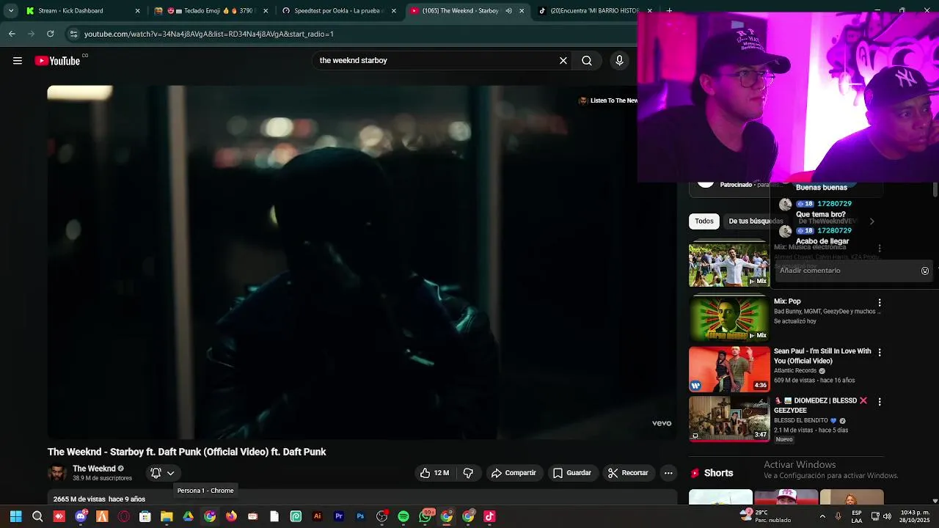This screenshot has width=939, height=528.
Task: Reload the page with refresh icon
Action: click(50, 34)
